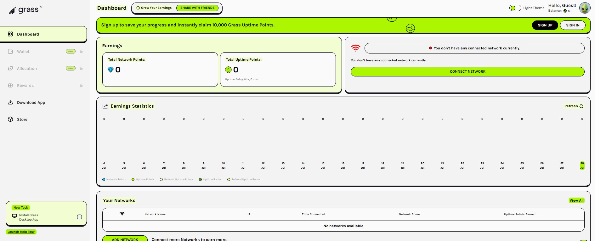Select the 4 Jul date marker
This screenshot has height=241, width=595.
104,165
